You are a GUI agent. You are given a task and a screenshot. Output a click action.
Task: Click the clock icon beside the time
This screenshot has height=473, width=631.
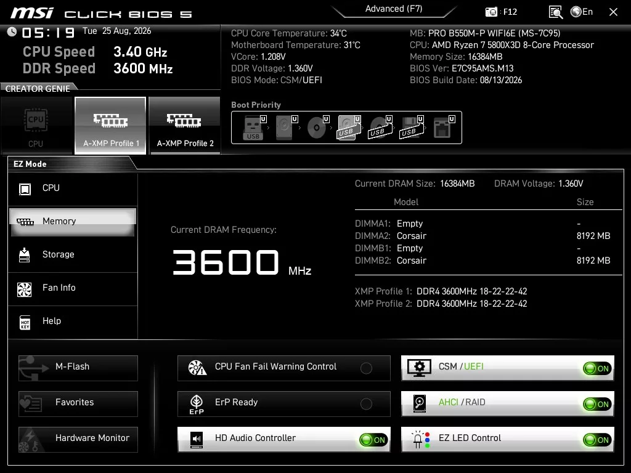pyautogui.click(x=12, y=32)
